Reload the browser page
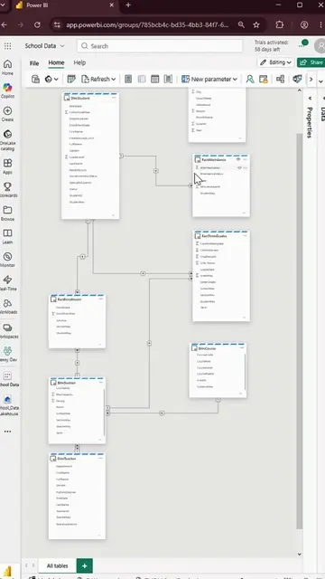This screenshot has width=325, height=579. pyautogui.click(x=37, y=24)
